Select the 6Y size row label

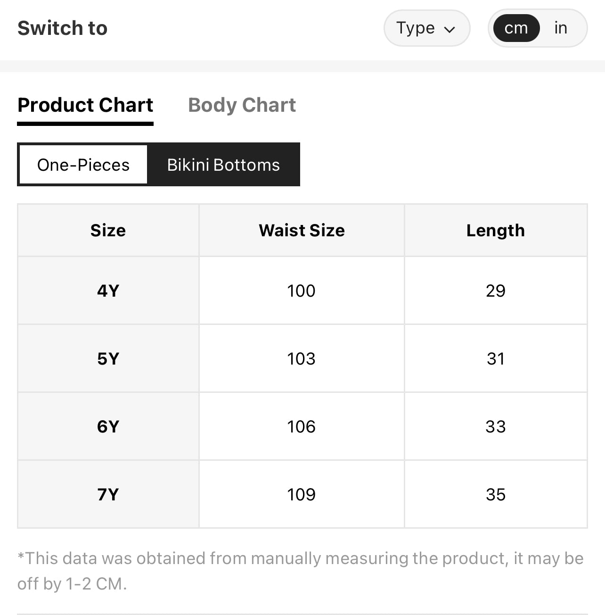(108, 426)
